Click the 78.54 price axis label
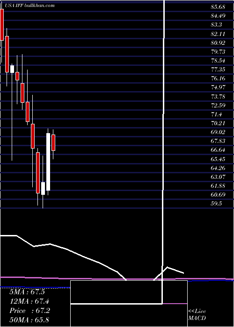This screenshot has height=327, width=234. click(218, 61)
